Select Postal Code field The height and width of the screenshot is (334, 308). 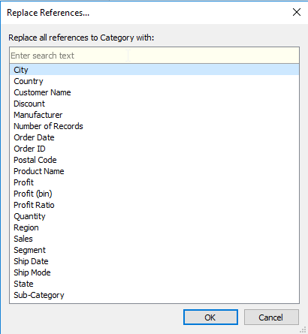154,160
